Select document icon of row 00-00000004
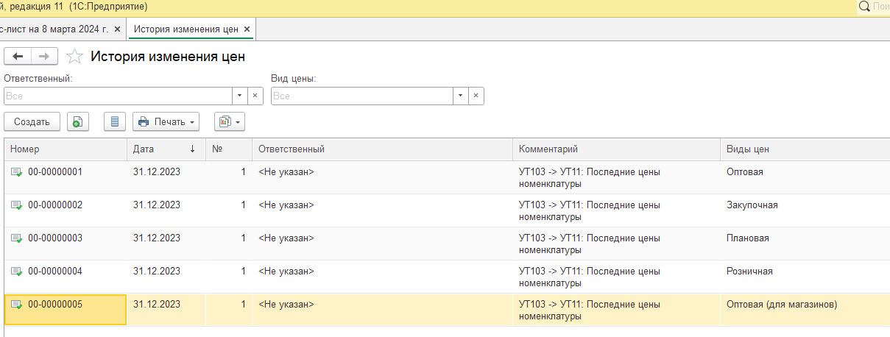The height and width of the screenshot is (337, 890). pos(17,272)
